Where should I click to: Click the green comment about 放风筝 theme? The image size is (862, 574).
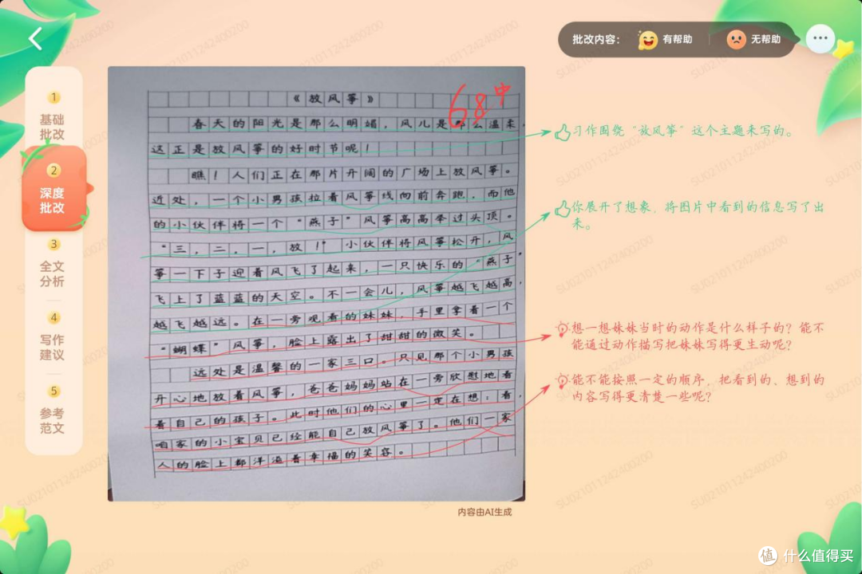[x=682, y=131]
